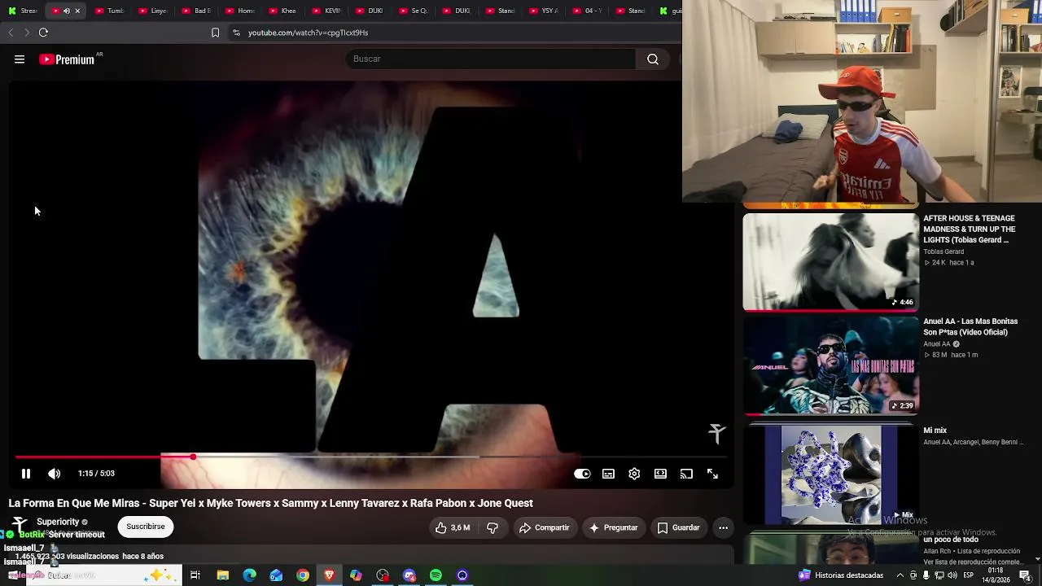The image size is (1042, 586).
Task: Open Historias destacadas in the taskbar
Action: tap(842, 575)
